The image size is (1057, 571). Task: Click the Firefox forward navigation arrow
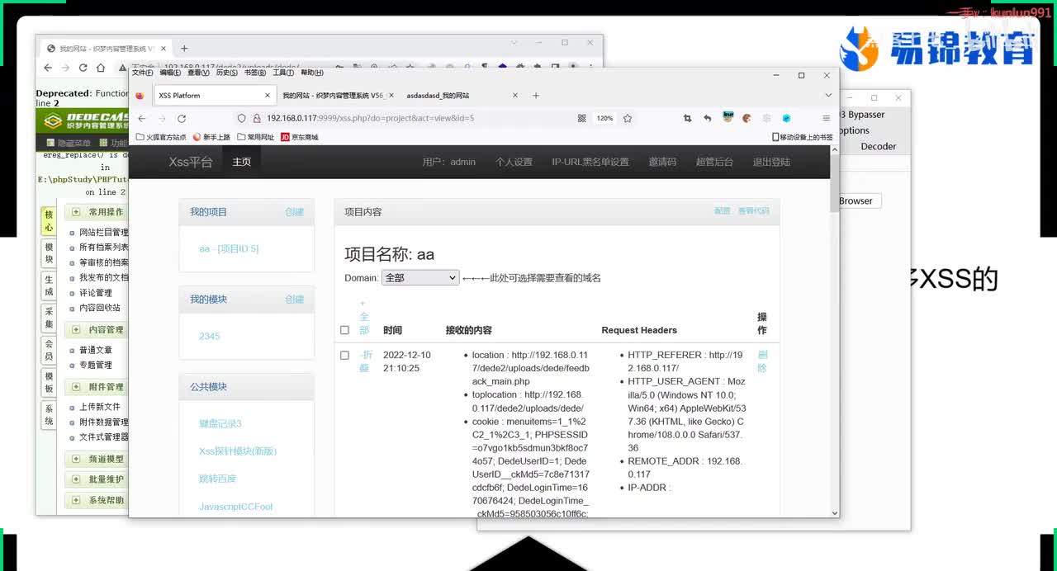161,118
